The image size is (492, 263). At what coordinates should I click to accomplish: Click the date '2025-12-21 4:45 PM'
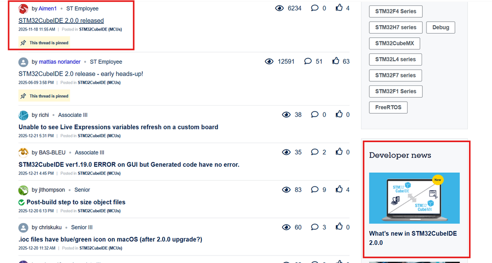click(x=36, y=174)
